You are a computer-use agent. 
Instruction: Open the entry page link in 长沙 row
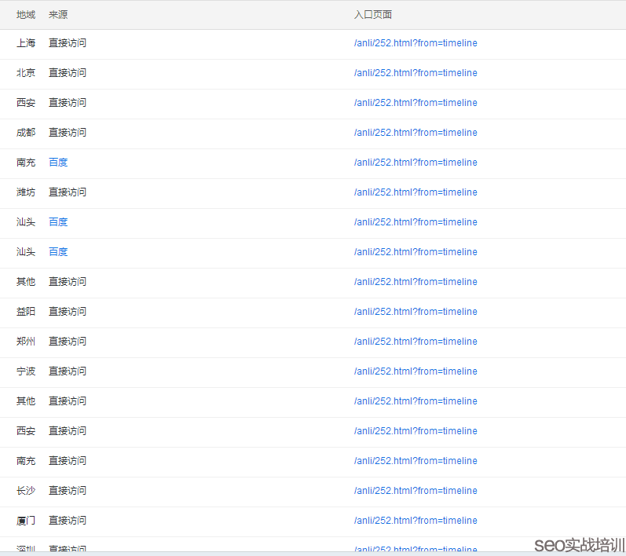tap(416, 491)
